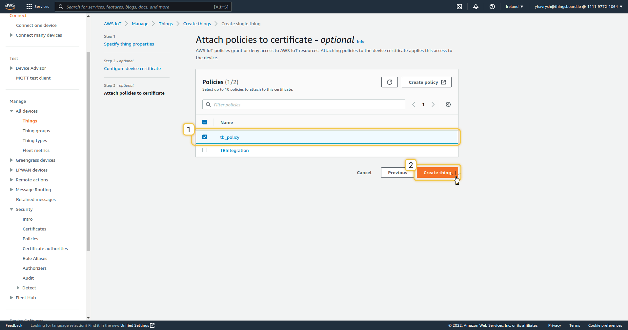Image resolution: width=628 pixels, height=330 pixels.
Task: Open the Ireland region dropdown
Action: coord(514,7)
